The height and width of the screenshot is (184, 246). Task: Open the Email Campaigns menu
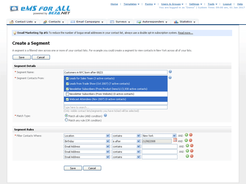[x=87, y=22]
